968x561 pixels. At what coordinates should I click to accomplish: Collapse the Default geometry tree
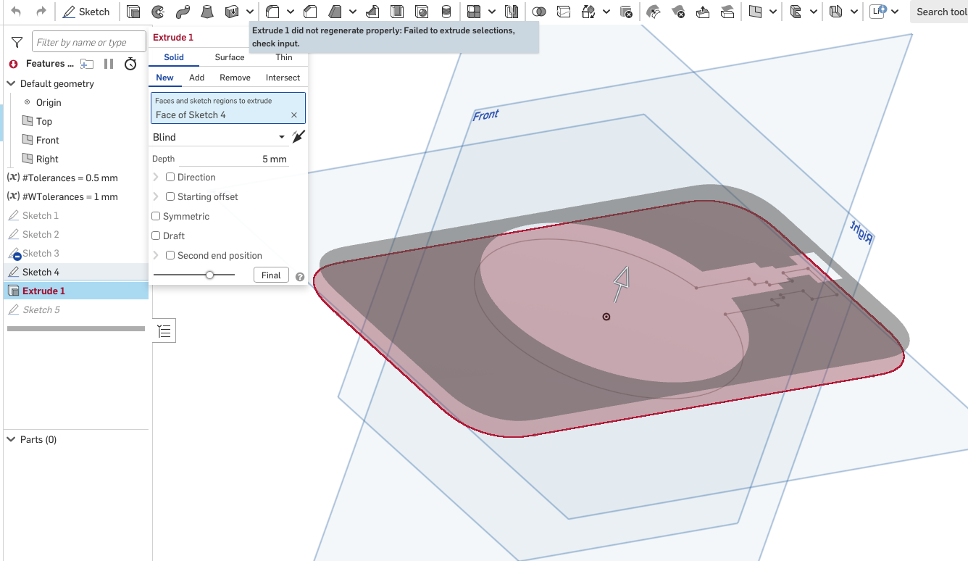pyautogui.click(x=11, y=83)
